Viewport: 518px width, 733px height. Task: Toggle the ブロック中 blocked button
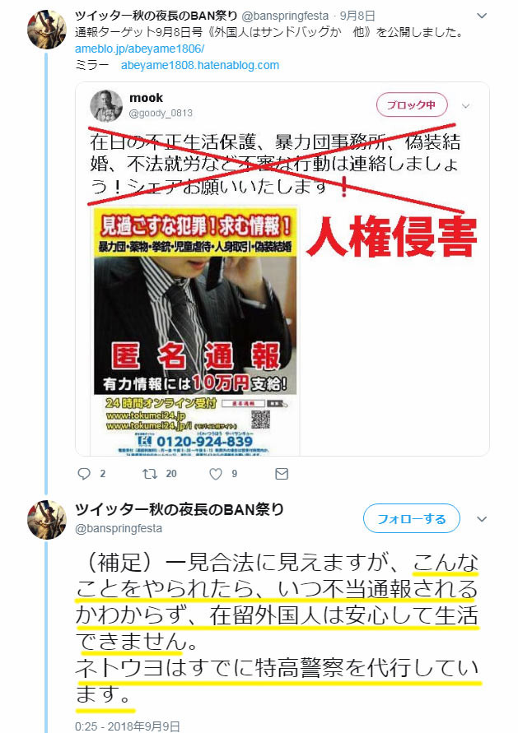point(412,105)
